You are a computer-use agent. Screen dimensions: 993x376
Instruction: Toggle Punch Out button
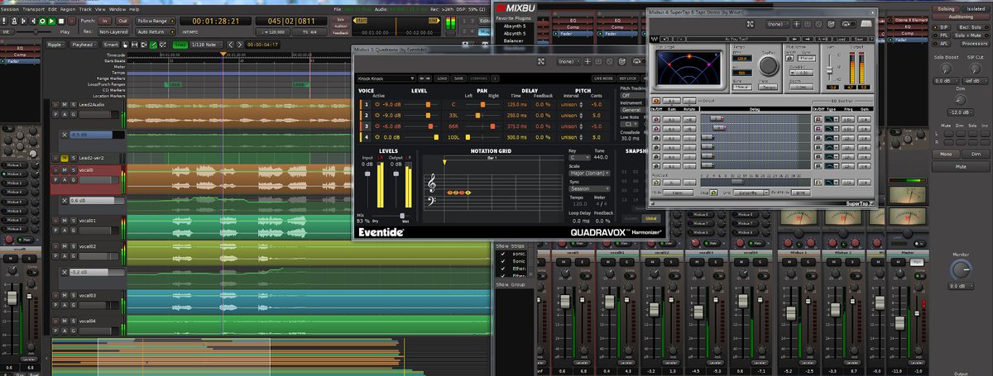(122, 21)
